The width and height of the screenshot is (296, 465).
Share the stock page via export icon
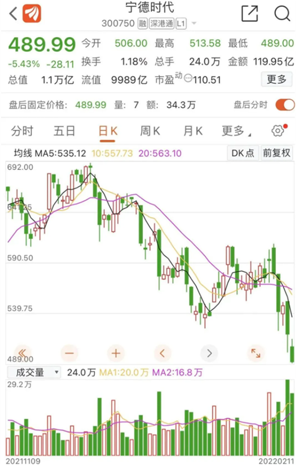point(250,13)
